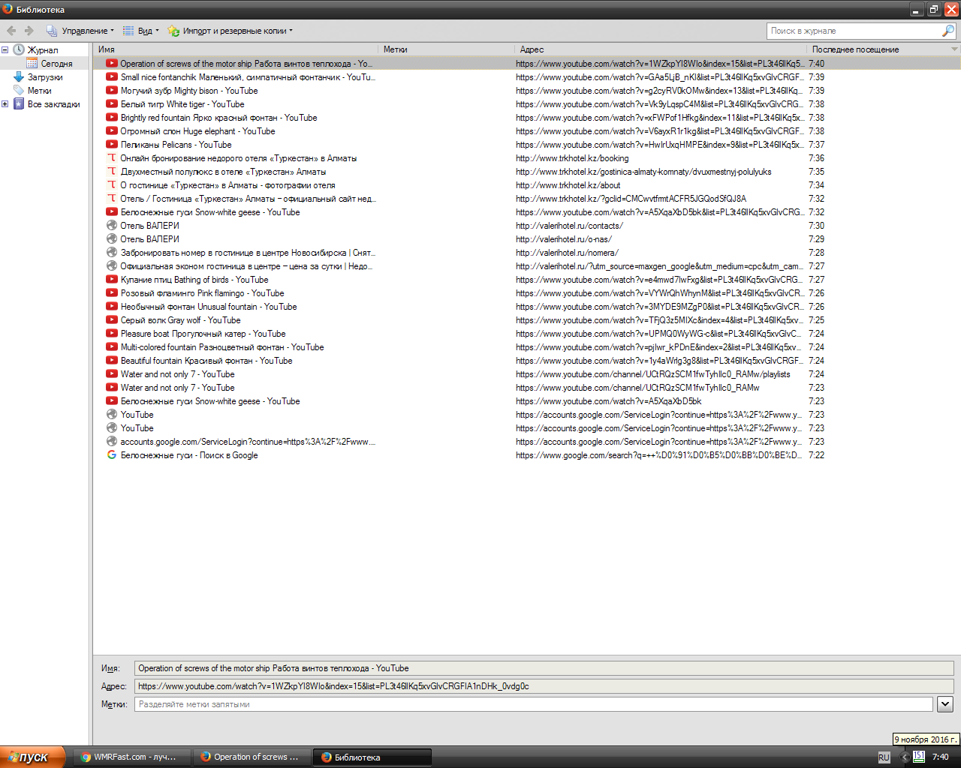Select Сегодня in the sidebar

(56, 64)
